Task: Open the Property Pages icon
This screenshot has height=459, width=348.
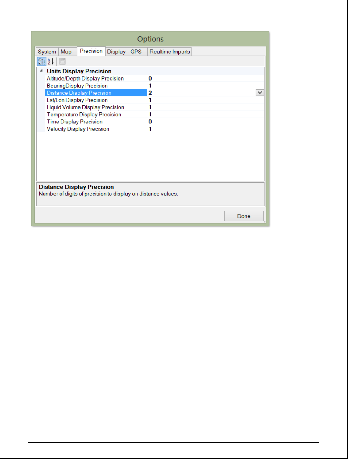Action: pos(62,61)
